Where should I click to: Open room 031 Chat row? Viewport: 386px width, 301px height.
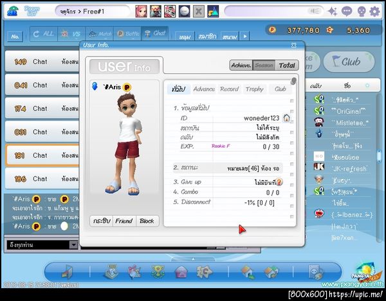click(x=42, y=132)
